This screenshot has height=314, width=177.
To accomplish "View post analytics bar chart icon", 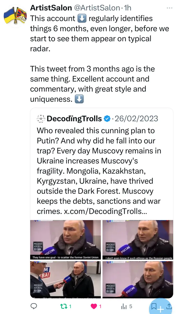I will click(124, 306).
